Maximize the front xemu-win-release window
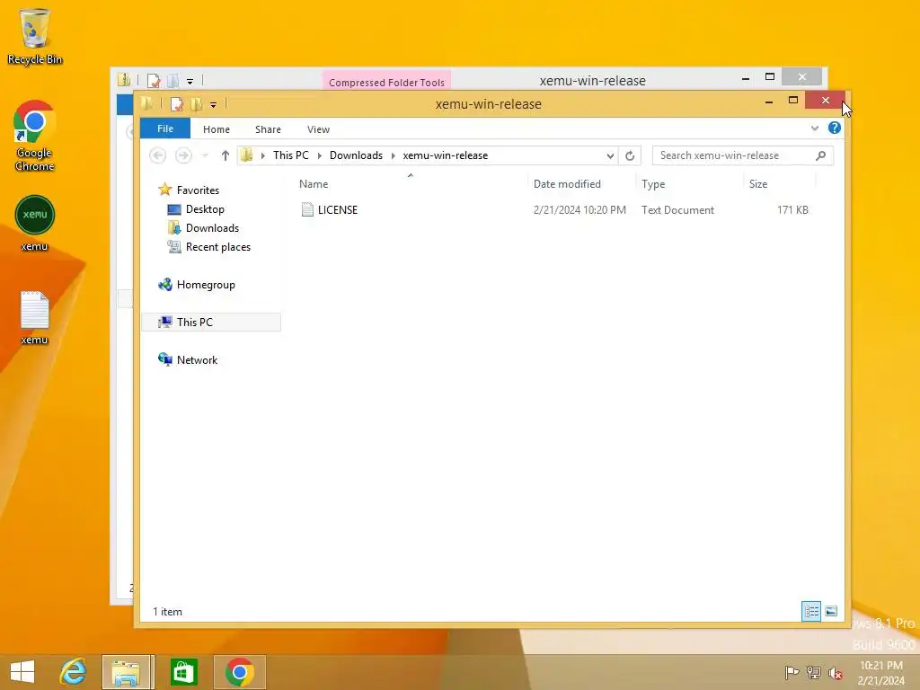Viewport: 920px width, 690px height. tap(792, 101)
